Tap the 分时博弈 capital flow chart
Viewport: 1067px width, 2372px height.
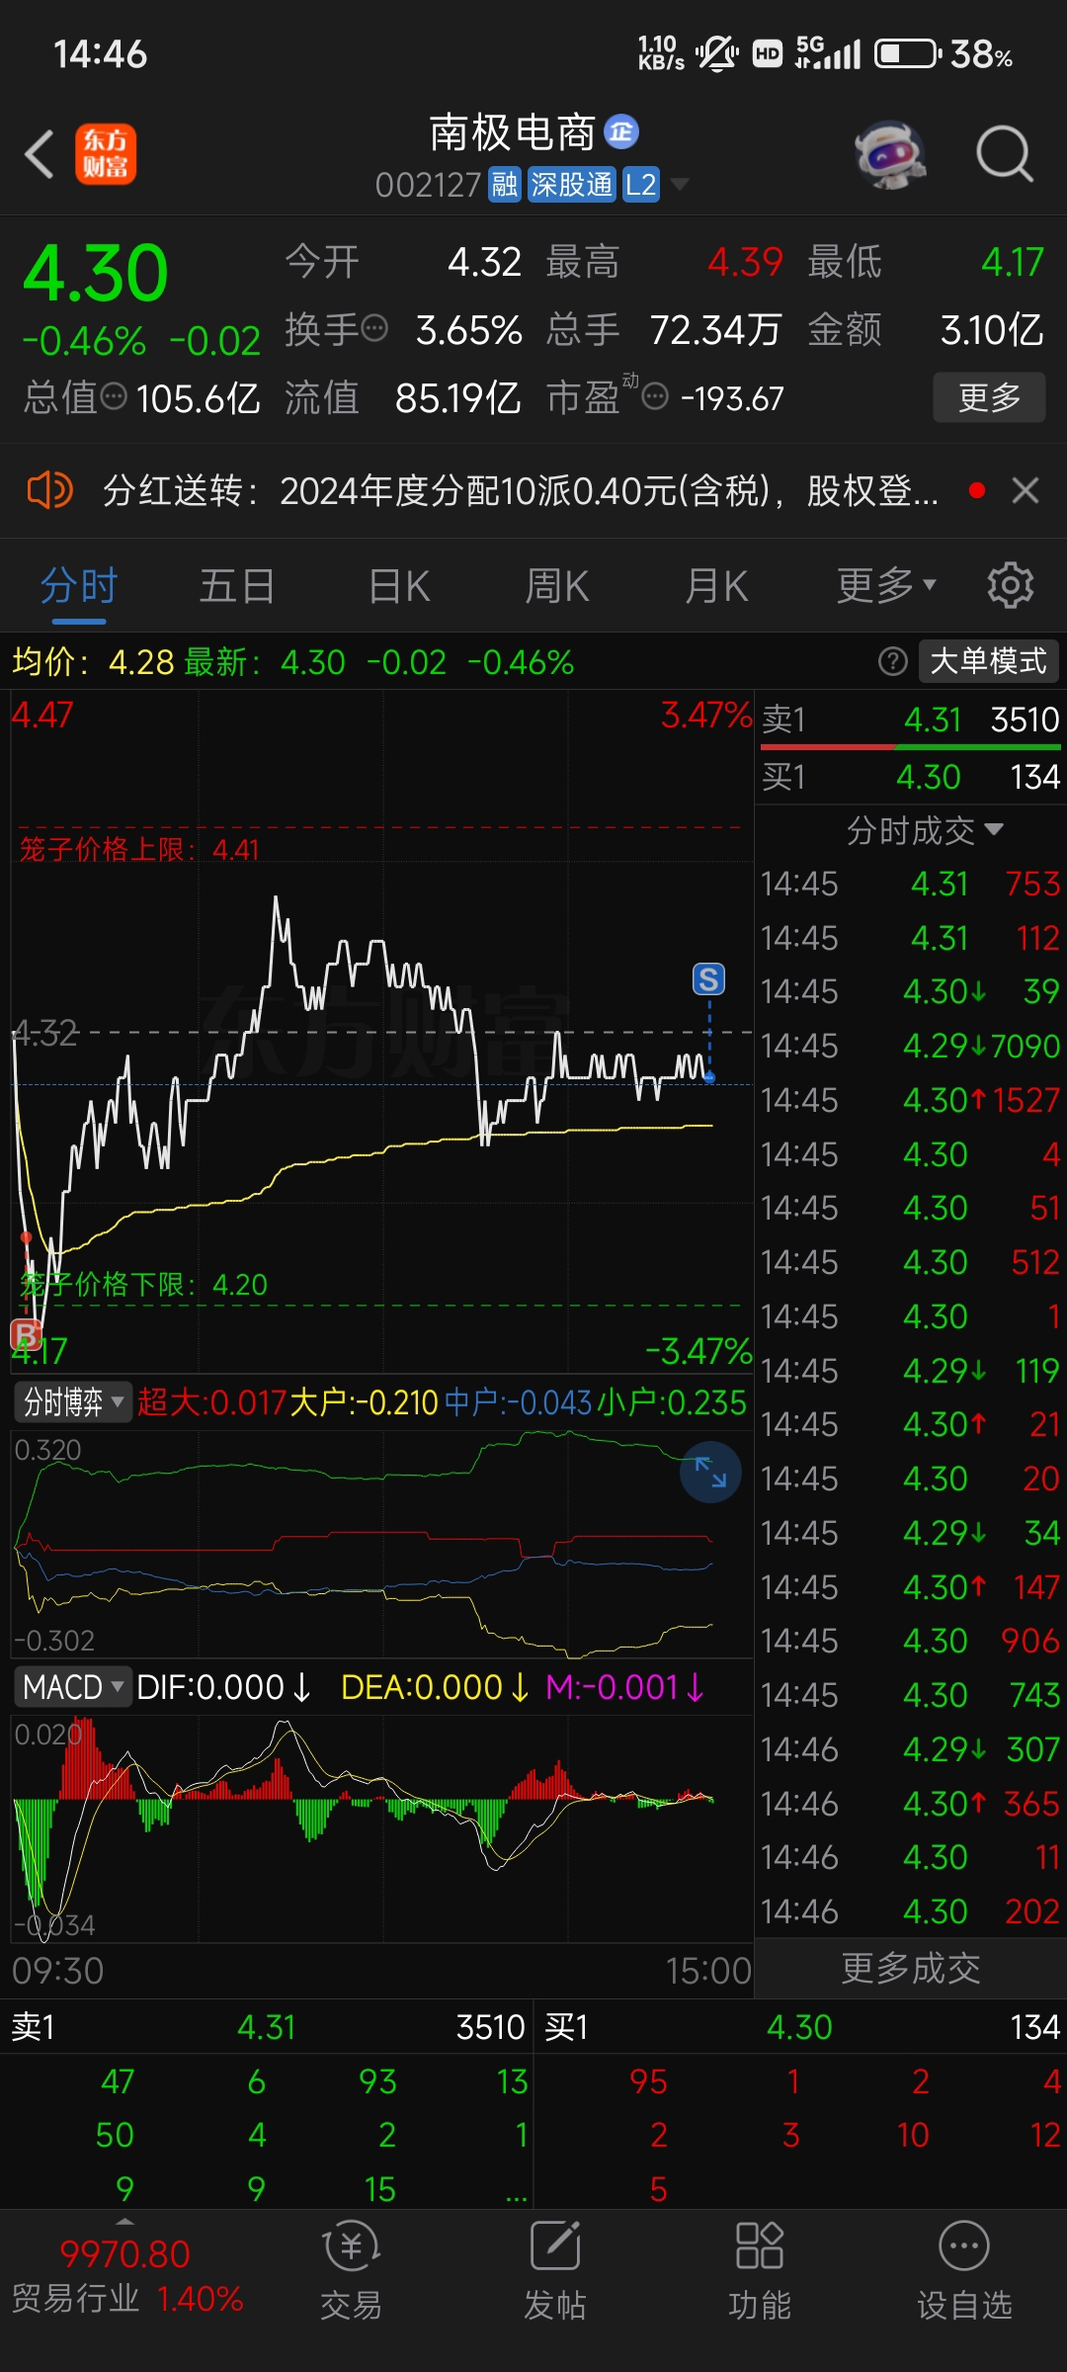tap(381, 1544)
